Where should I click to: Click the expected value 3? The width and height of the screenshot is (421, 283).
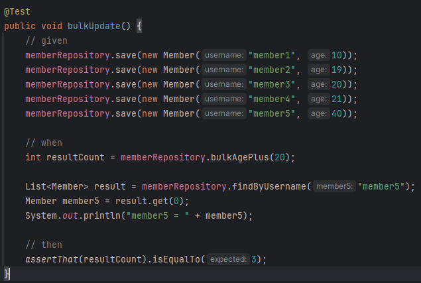pyautogui.click(x=254, y=259)
